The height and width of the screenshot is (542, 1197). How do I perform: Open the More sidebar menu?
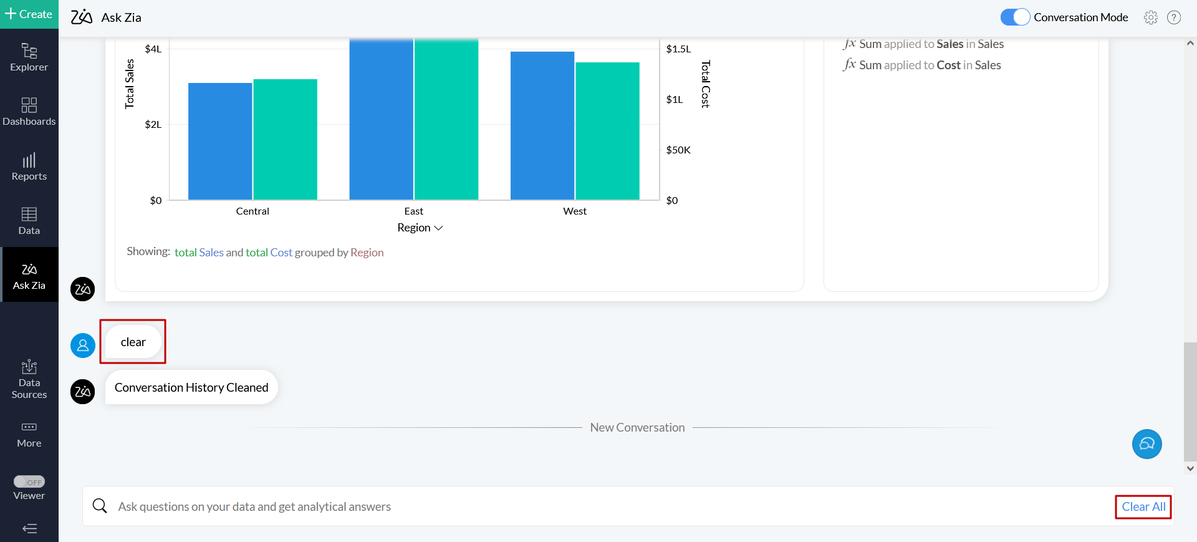(x=29, y=434)
